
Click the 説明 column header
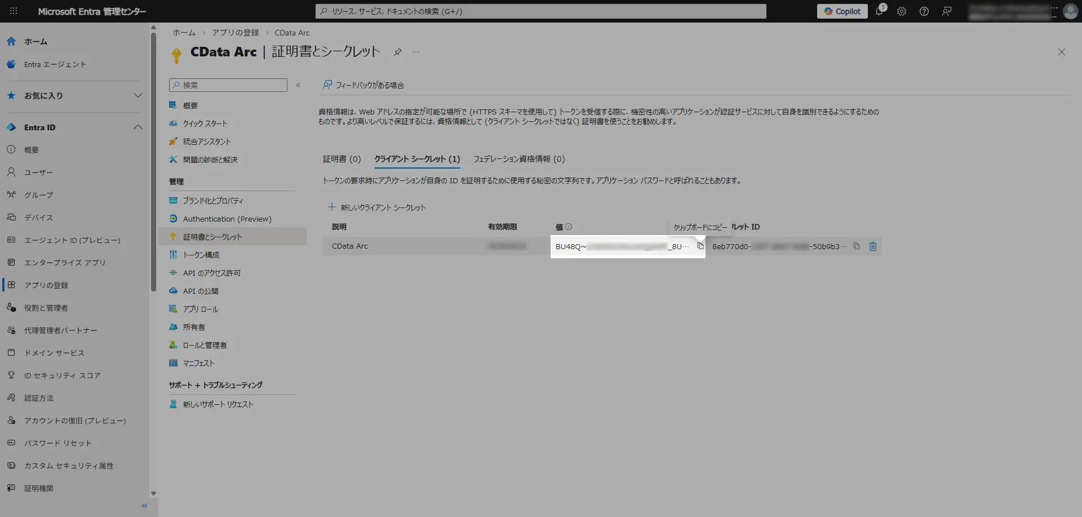point(339,227)
